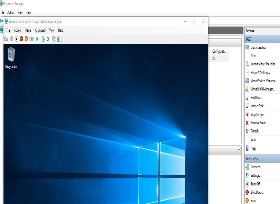Click the collapse arrow on the lower pane

click(239, 149)
